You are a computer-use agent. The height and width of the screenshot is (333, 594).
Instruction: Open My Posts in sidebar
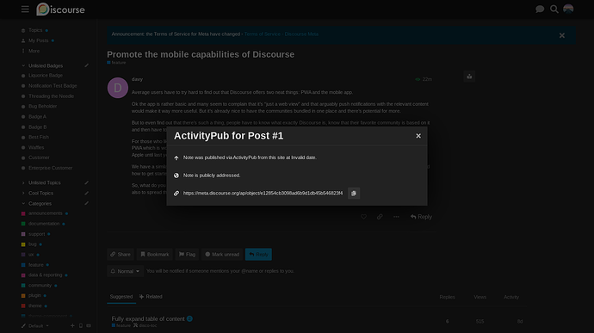click(x=38, y=40)
